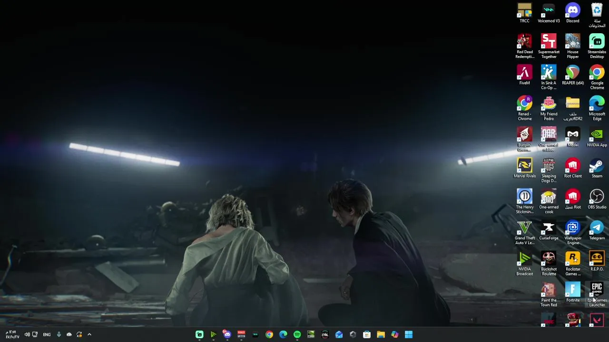609x342 pixels.
Task: Select My Friend Pedro icon
Action: (549, 108)
